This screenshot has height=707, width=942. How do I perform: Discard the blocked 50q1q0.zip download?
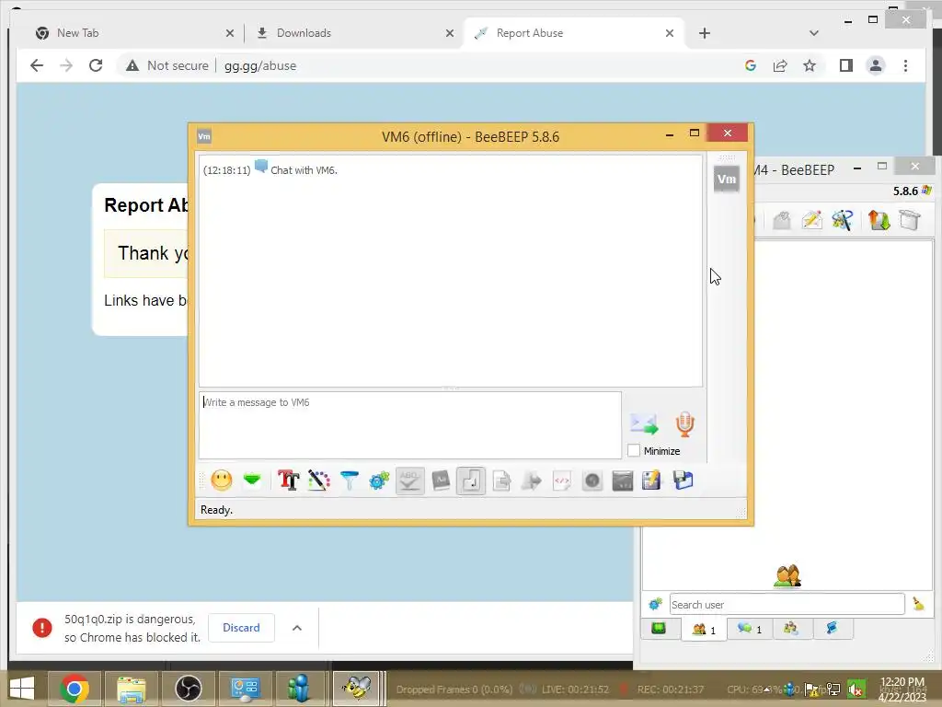242,628
